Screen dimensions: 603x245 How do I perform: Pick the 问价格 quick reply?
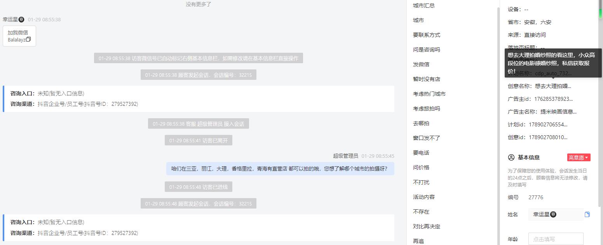421,167
